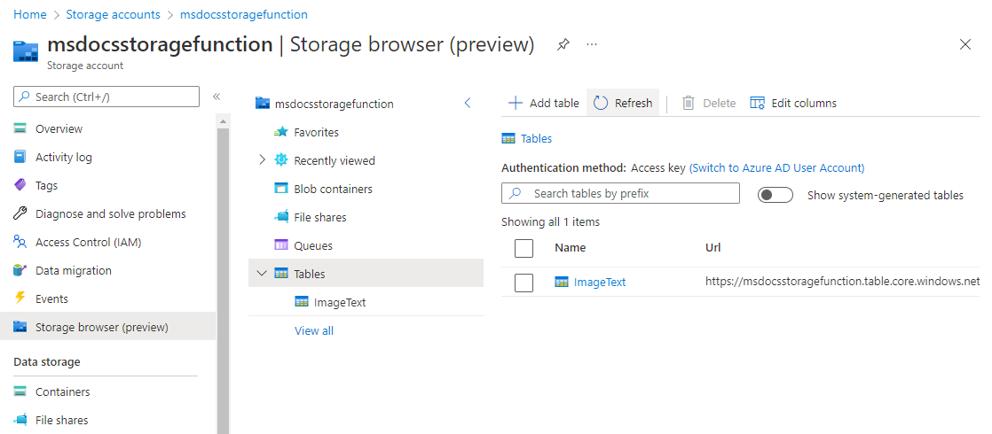The image size is (992, 434).
Task: Check the select-all tables header checkbox
Action: [x=524, y=248]
